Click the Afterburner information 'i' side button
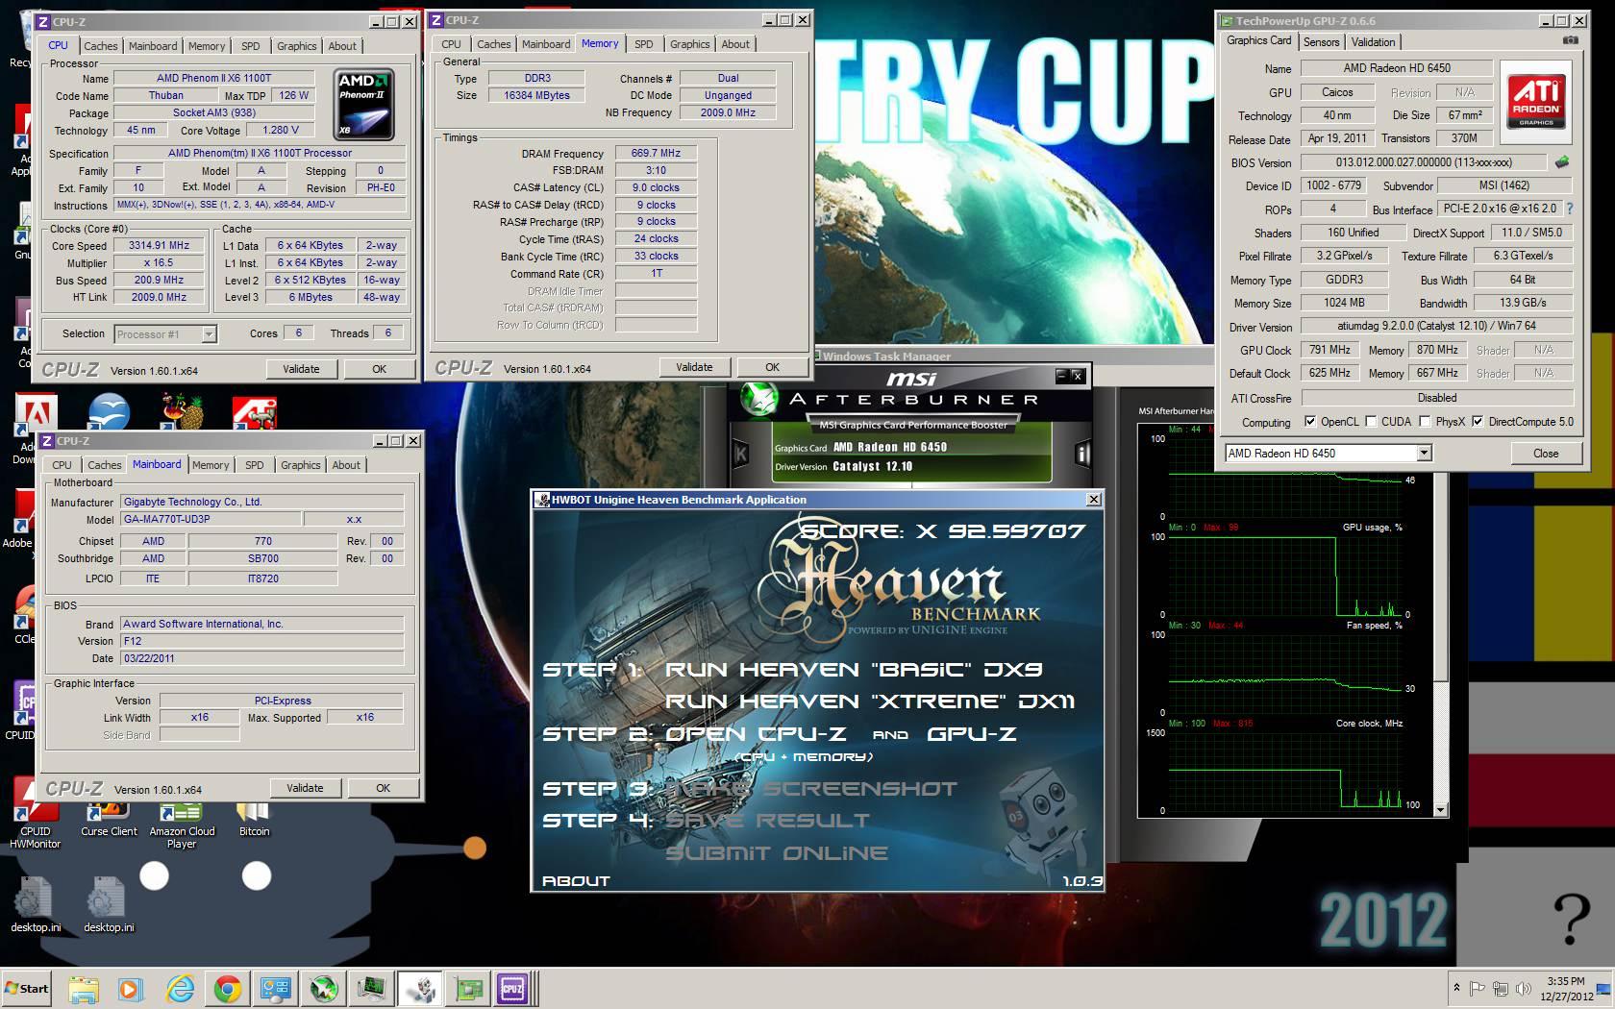 pyautogui.click(x=1082, y=453)
